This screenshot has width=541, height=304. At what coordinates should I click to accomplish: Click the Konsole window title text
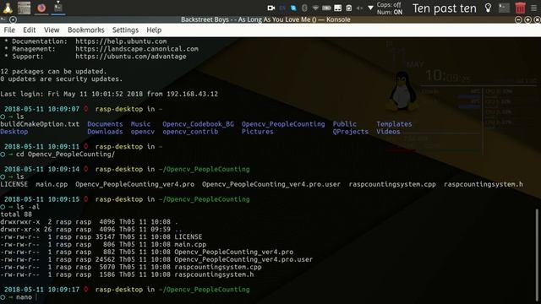point(265,19)
